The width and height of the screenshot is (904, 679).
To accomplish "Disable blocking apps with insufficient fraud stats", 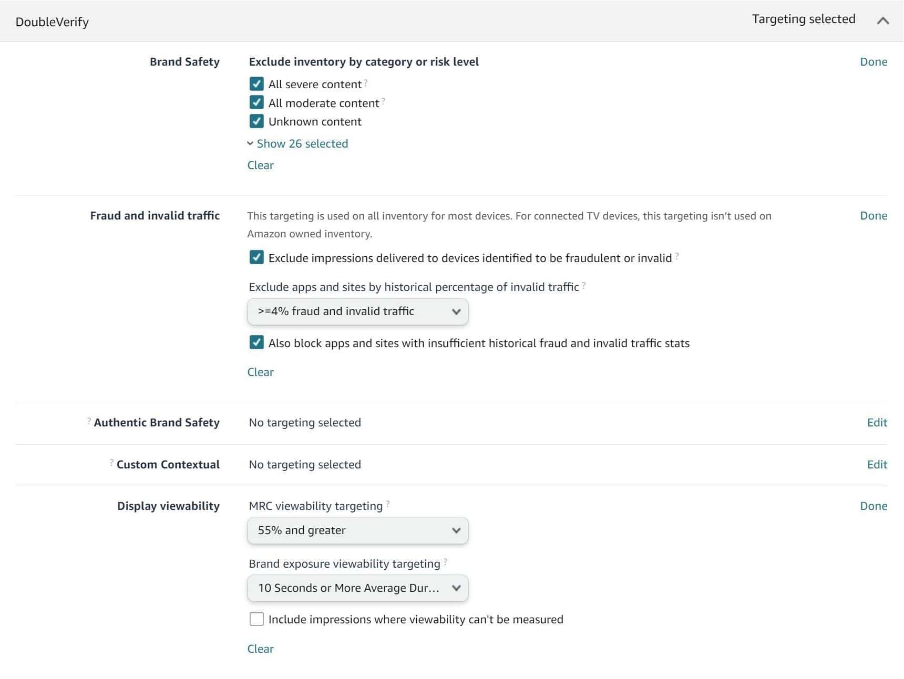I will [x=256, y=343].
